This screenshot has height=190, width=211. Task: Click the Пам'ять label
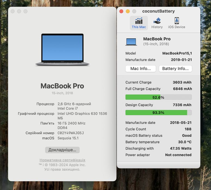tap(47, 123)
